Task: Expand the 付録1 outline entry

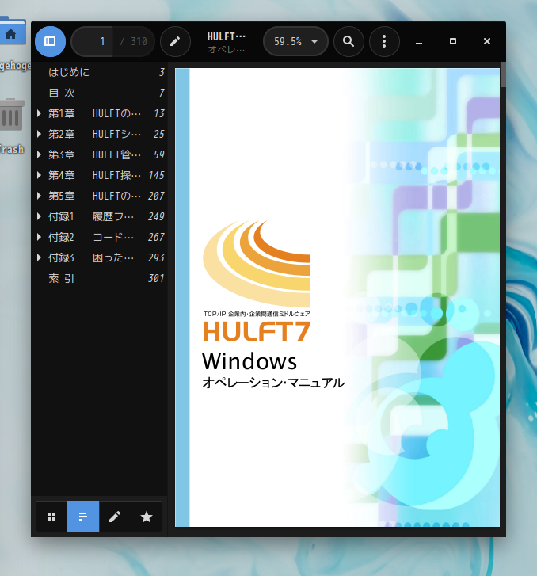Action: pyautogui.click(x=39, y=216)
